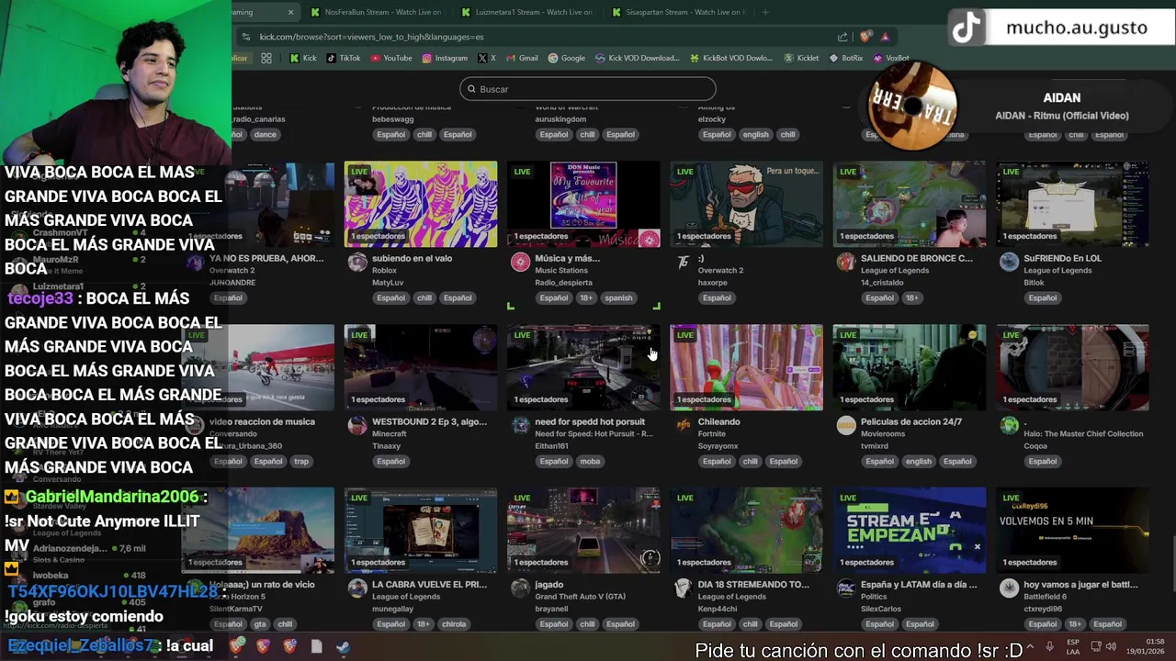Click the Music Stations category link

tap(561, 271)
